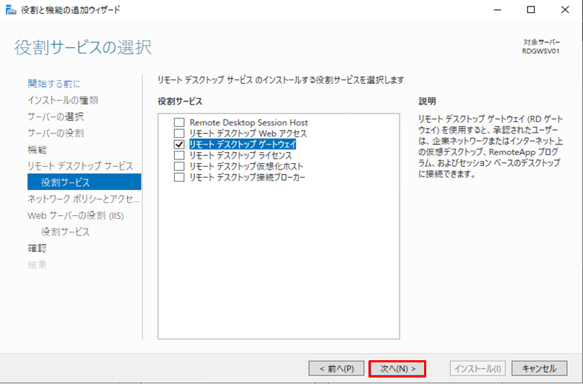
Task: Select サーバーの選択 in the left navigation
Action: pyautogui.click(x=56, y=116)
